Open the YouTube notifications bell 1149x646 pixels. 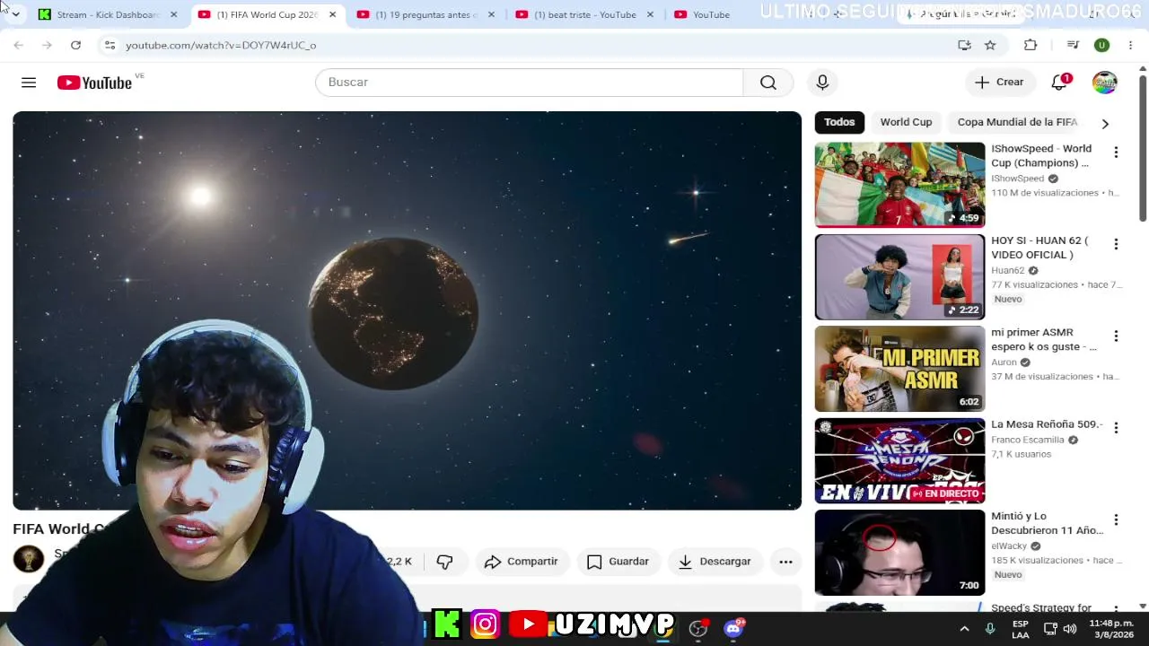(1059, 83)
